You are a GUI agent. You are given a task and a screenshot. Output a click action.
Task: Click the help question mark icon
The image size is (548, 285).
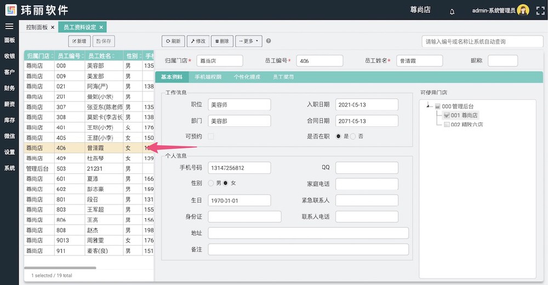click(x=269, y=41)
